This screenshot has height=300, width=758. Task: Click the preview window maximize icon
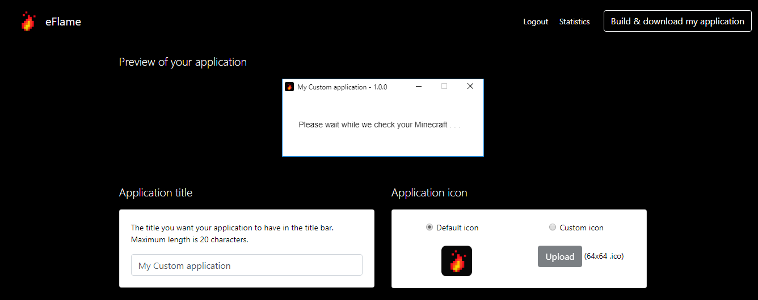pos(444,86)
